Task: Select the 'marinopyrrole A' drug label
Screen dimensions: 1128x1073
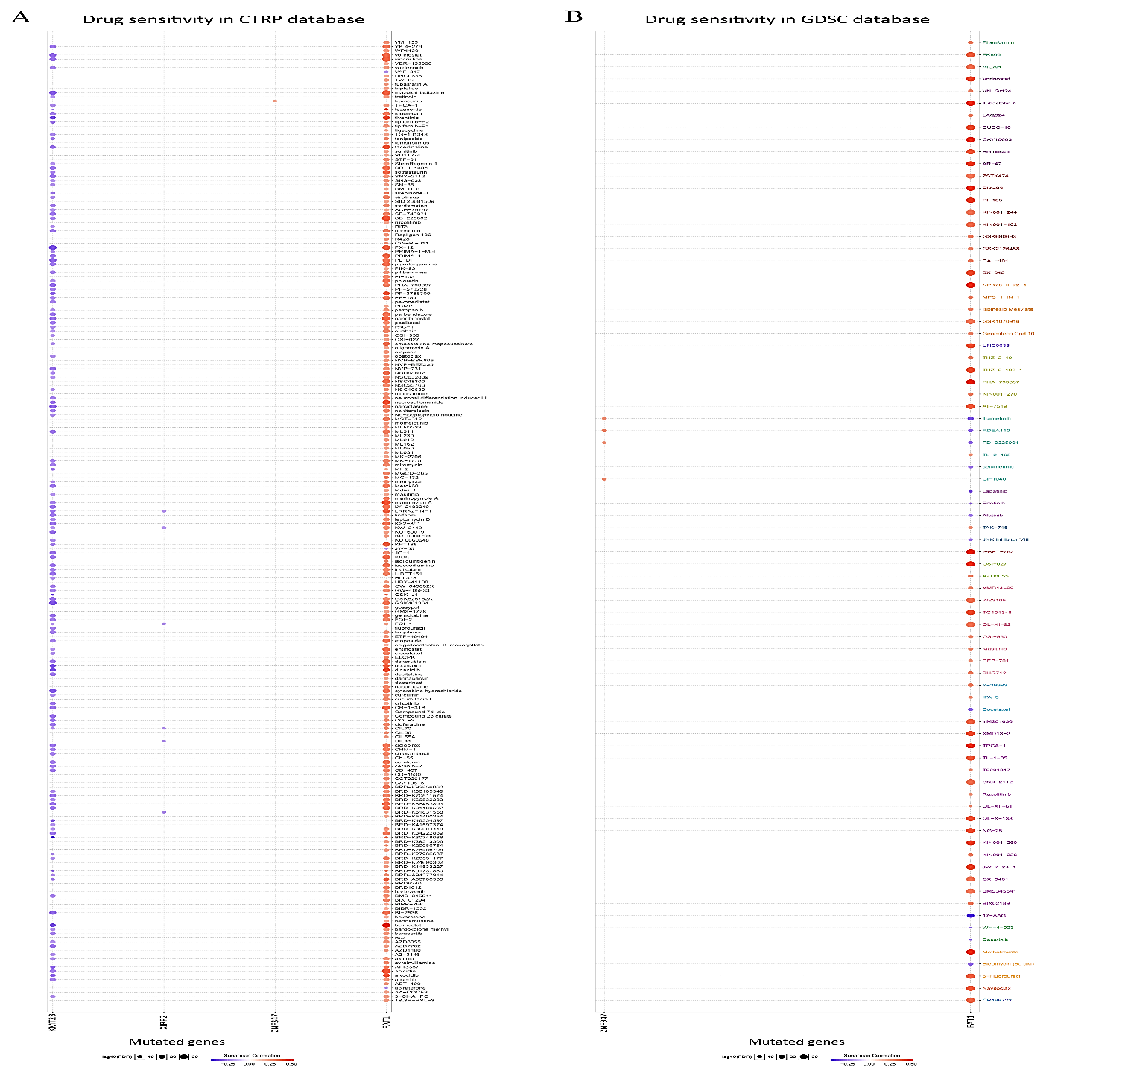Action: pos(416,498)
